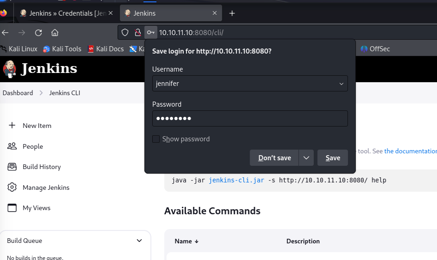Open Manage Jenkins
This screenshot has height=260, width=437.
click(x=46, y=187)
